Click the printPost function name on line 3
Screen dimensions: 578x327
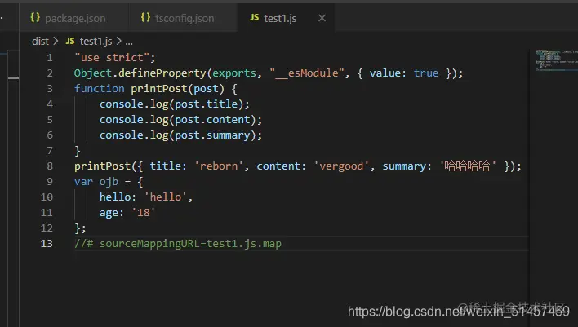[x=159, y=88]
